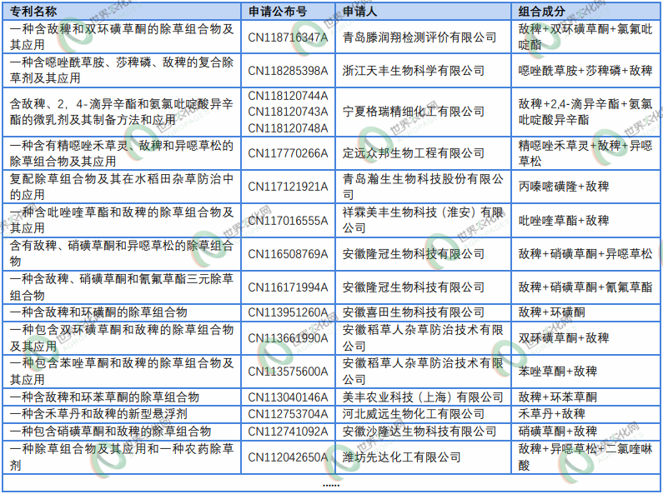Select publication number CN112753704A
The image size is (663, 494).
click(x=288, y=414)
